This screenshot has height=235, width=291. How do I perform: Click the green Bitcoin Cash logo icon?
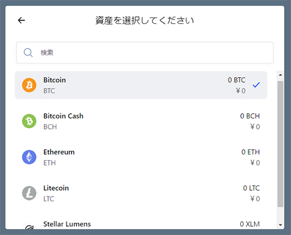(x=29, y=121)
